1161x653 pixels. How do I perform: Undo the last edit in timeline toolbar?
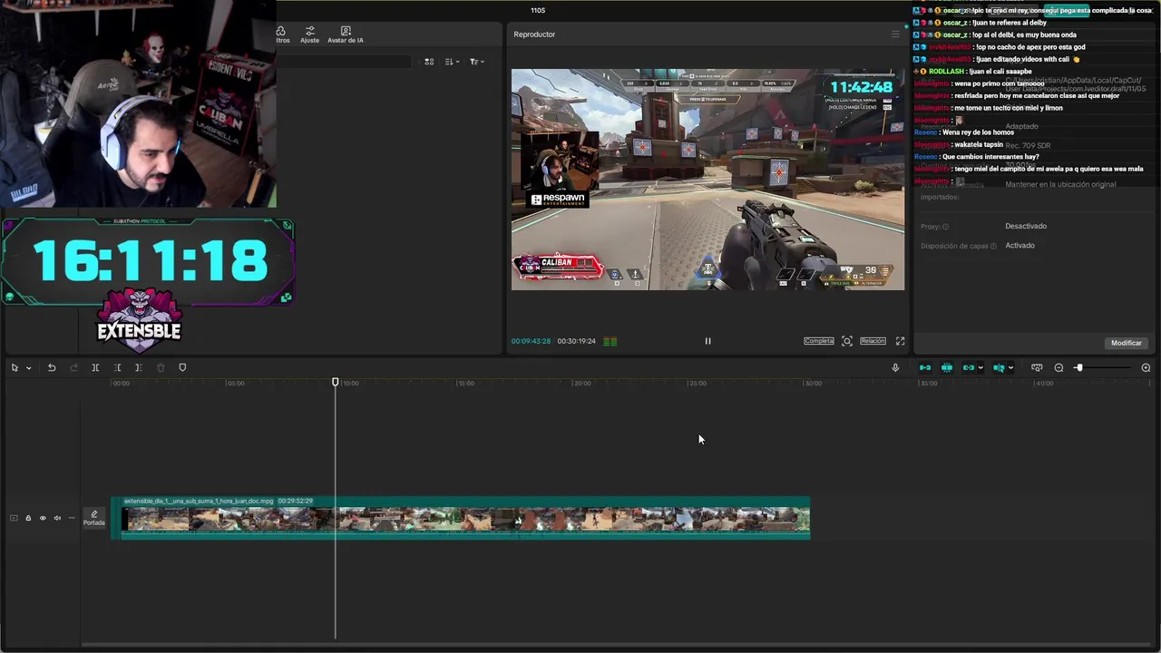coord(52,367)
